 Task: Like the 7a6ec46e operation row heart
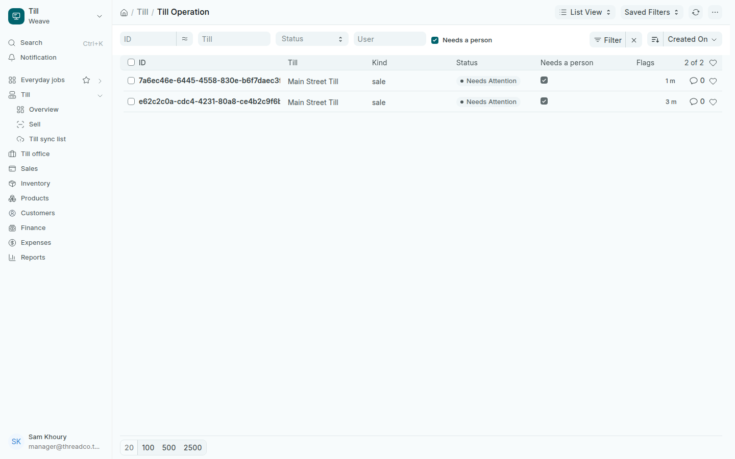point(713,81)
